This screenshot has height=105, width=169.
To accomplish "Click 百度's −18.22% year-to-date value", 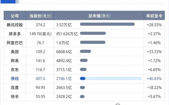I will (154, 88).
